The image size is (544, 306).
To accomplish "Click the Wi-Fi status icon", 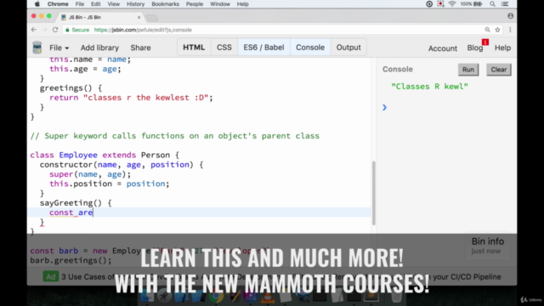I will coord(451,4).
